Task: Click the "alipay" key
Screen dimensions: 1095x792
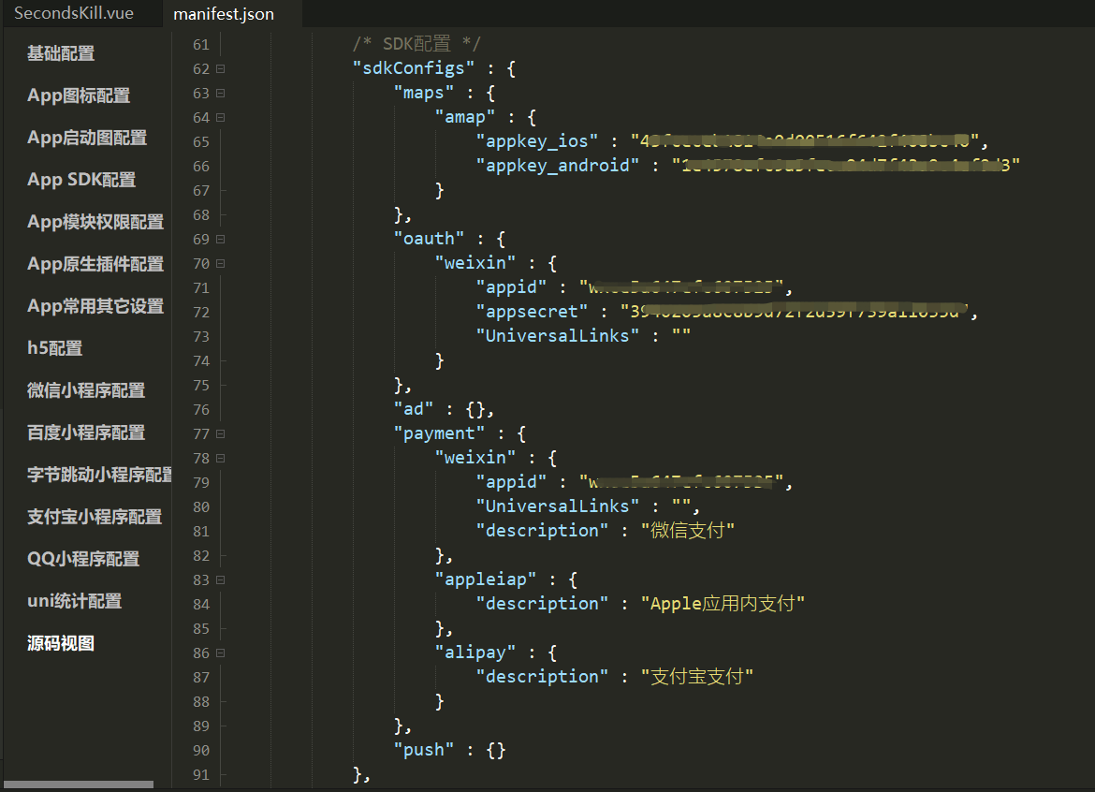Action: pos(475,653)
